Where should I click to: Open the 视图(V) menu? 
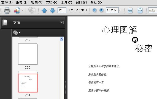[37, 2]
